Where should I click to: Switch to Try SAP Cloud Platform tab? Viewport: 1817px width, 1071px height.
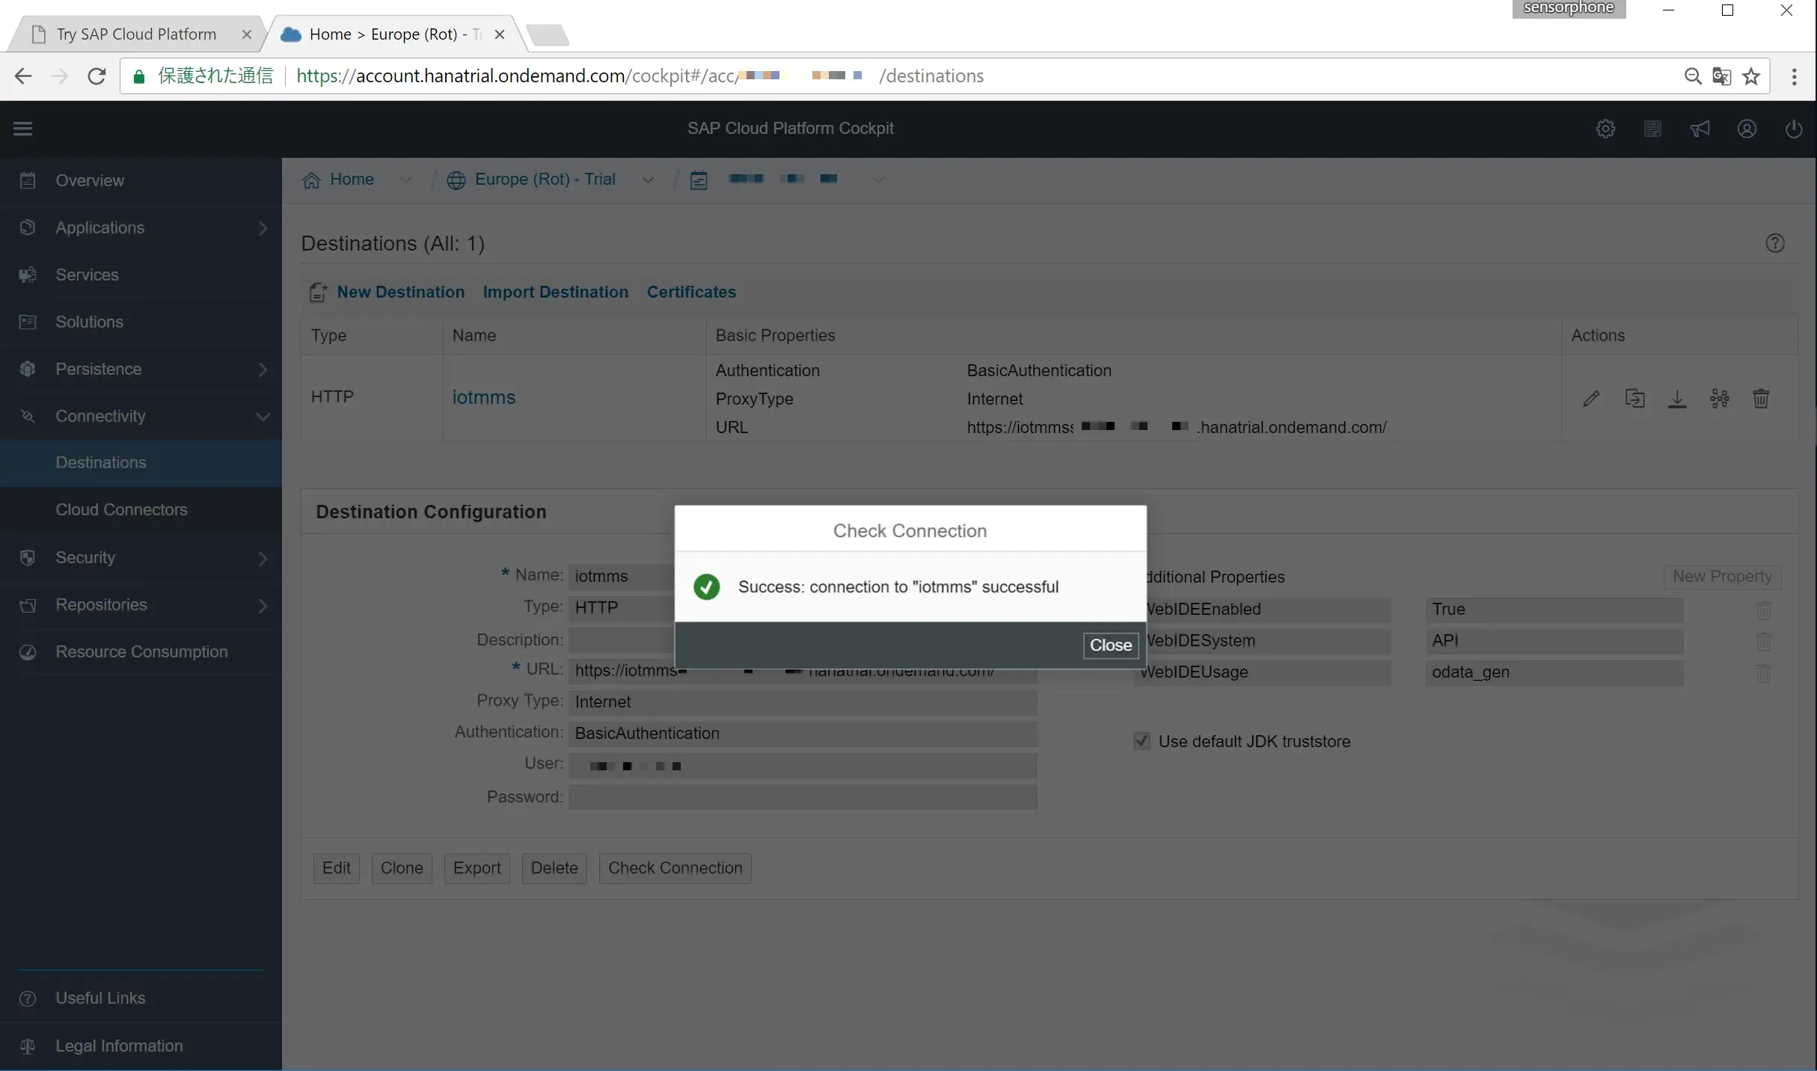tap(135, 34)
